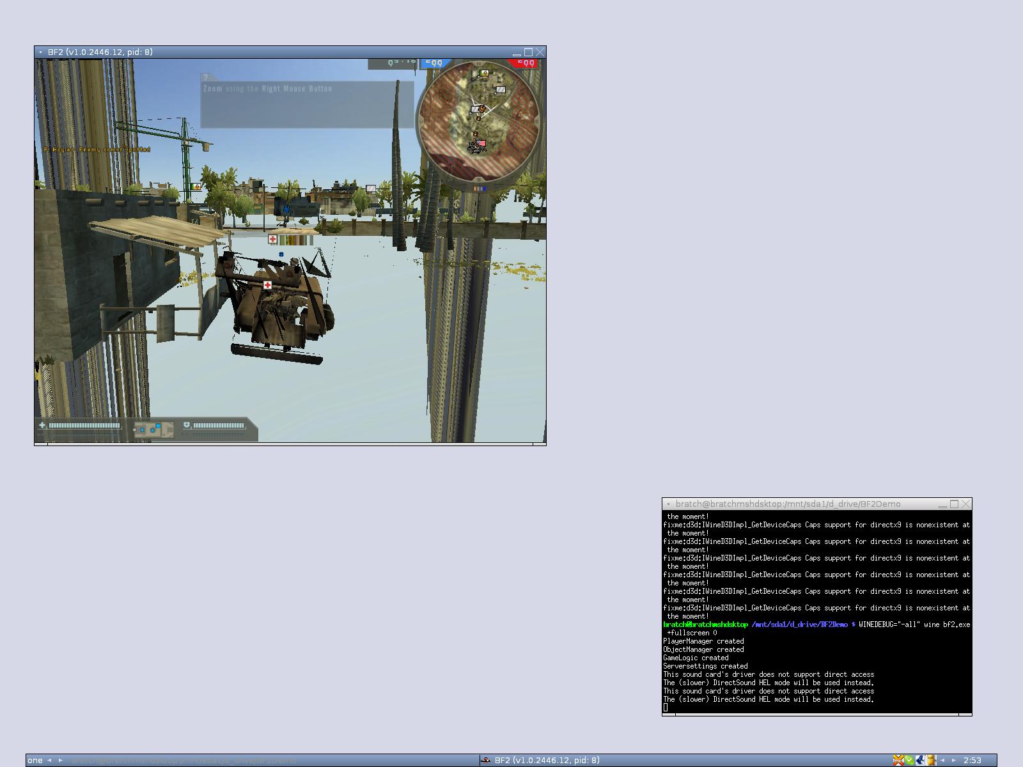Click the 'ObjectManager created' line in the terminal
1023x767 pixels.
[703, 649]
